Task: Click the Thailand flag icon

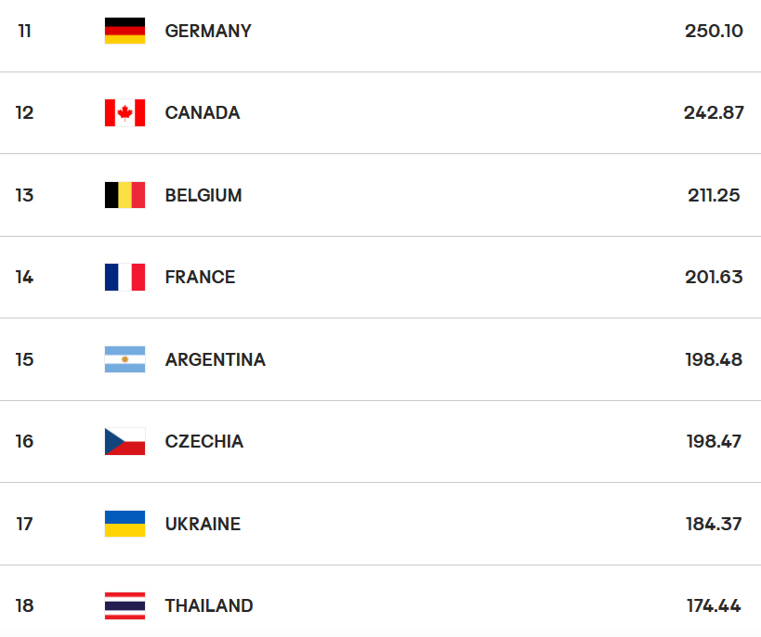Action: coord(125,606)
